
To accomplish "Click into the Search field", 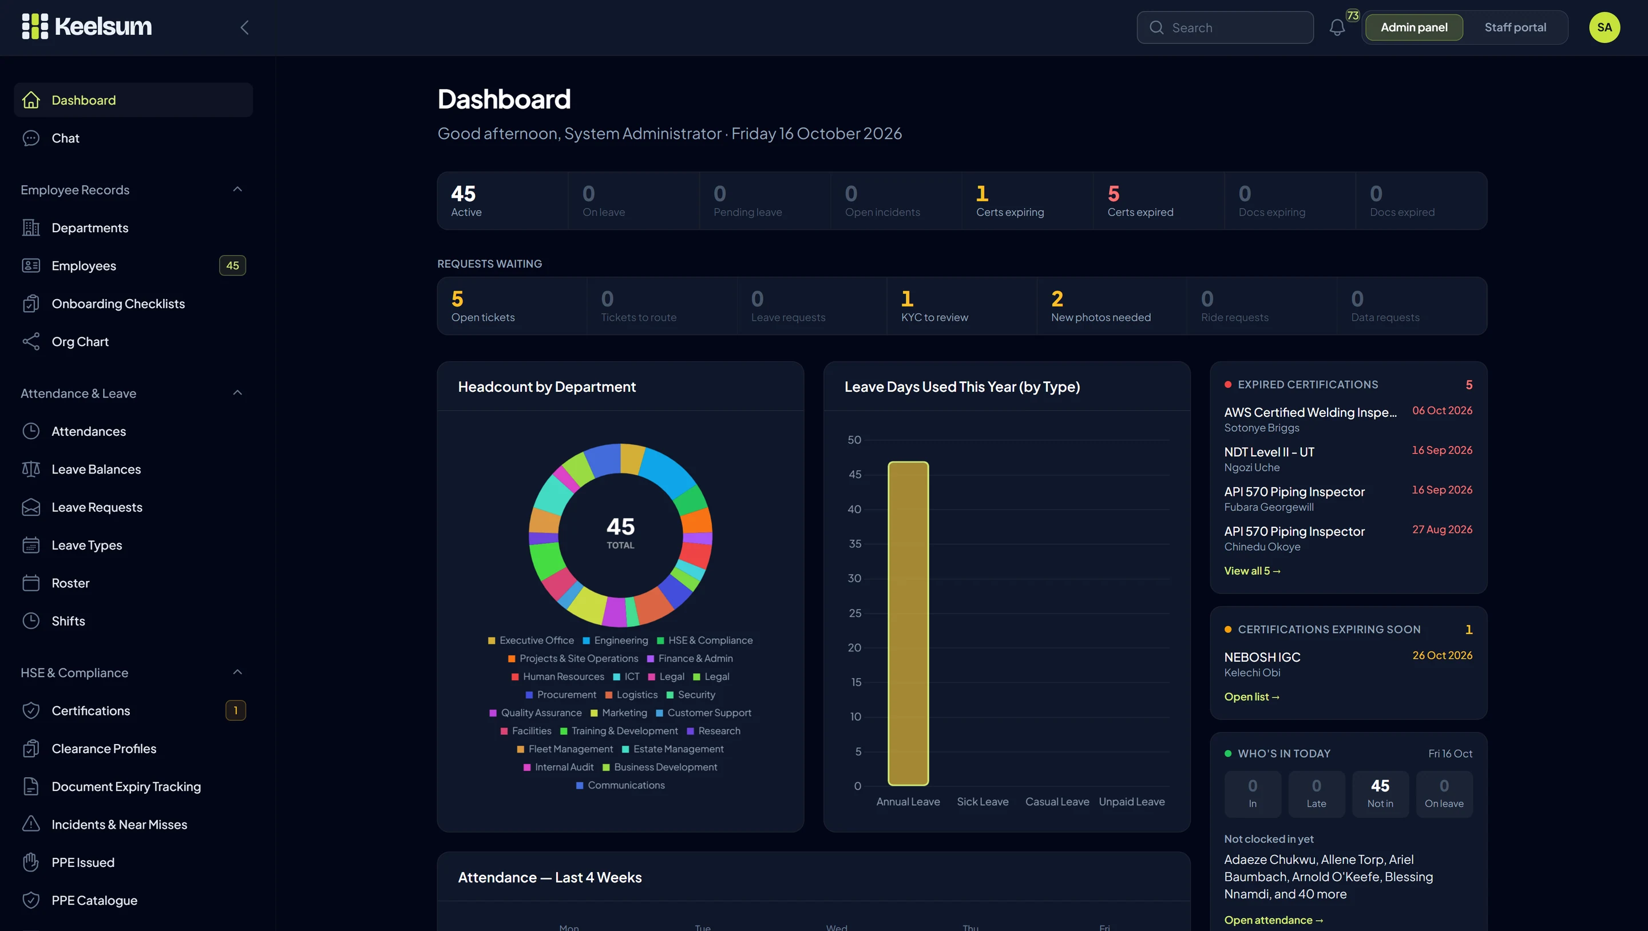I will [1225, 27].
